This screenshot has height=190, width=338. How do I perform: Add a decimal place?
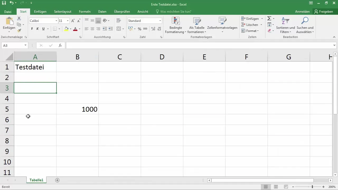153,29
